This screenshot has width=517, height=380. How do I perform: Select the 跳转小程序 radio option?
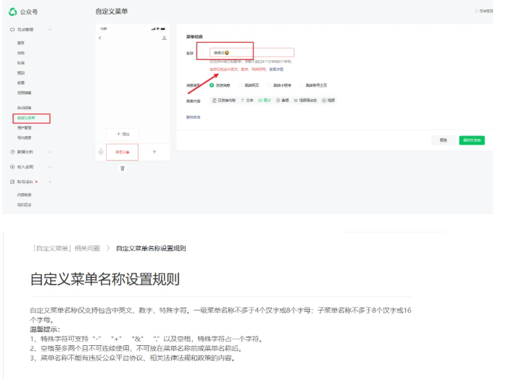point(270,85)
